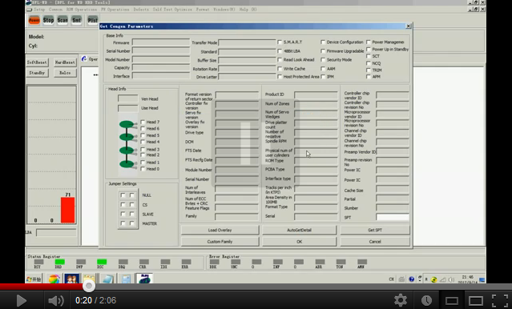This screenshot has height=309, width=512.
Task: Switch to small player view
Action: coord(452,300)
